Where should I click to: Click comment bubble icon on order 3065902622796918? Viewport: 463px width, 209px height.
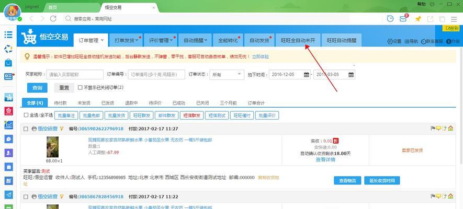coord(438,128)
